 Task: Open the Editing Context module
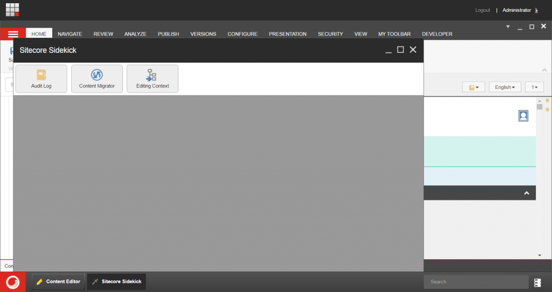[153, 79]
